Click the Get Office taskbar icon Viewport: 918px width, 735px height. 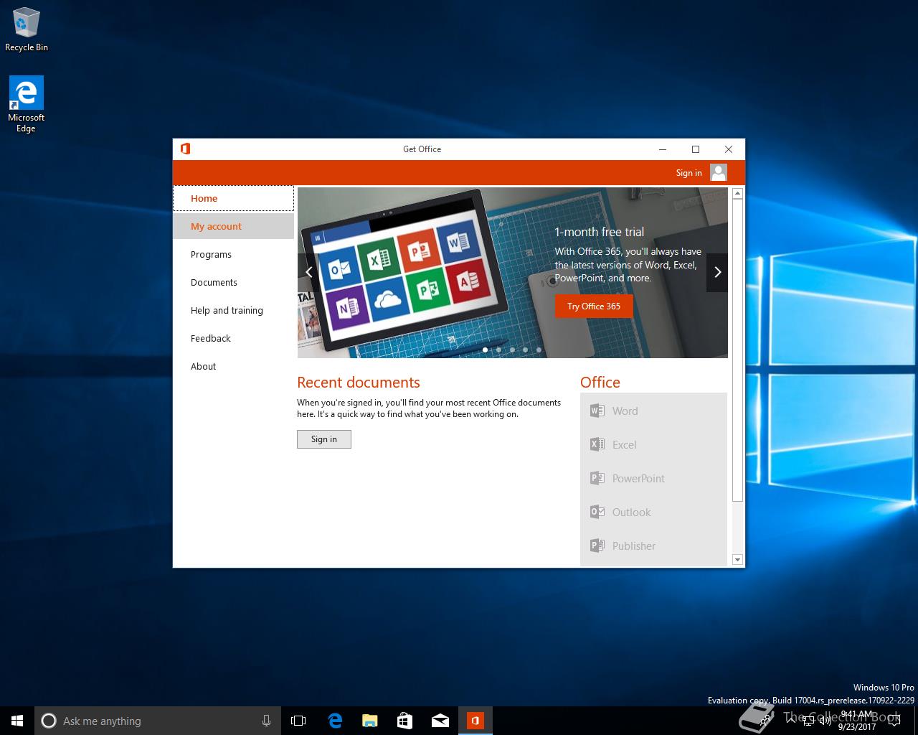475,721
